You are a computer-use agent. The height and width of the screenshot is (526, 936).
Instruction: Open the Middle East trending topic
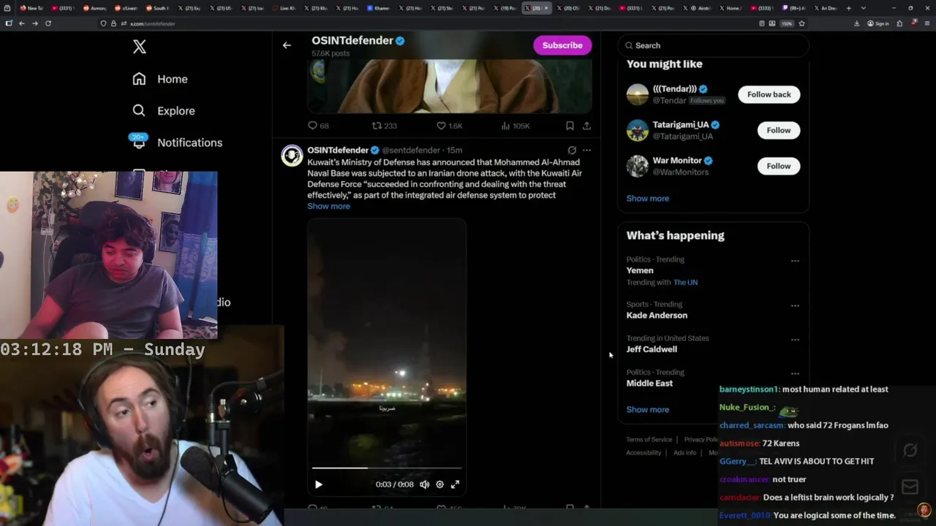tap(649, 383)
